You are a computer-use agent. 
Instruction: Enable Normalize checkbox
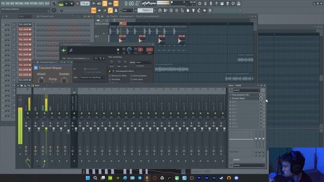pos(110,79)
